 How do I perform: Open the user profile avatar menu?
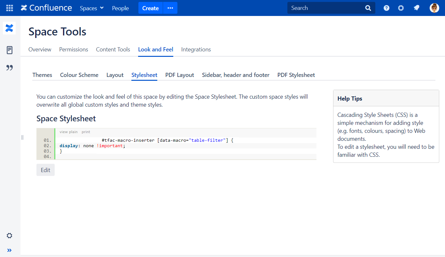pos(434,8)
